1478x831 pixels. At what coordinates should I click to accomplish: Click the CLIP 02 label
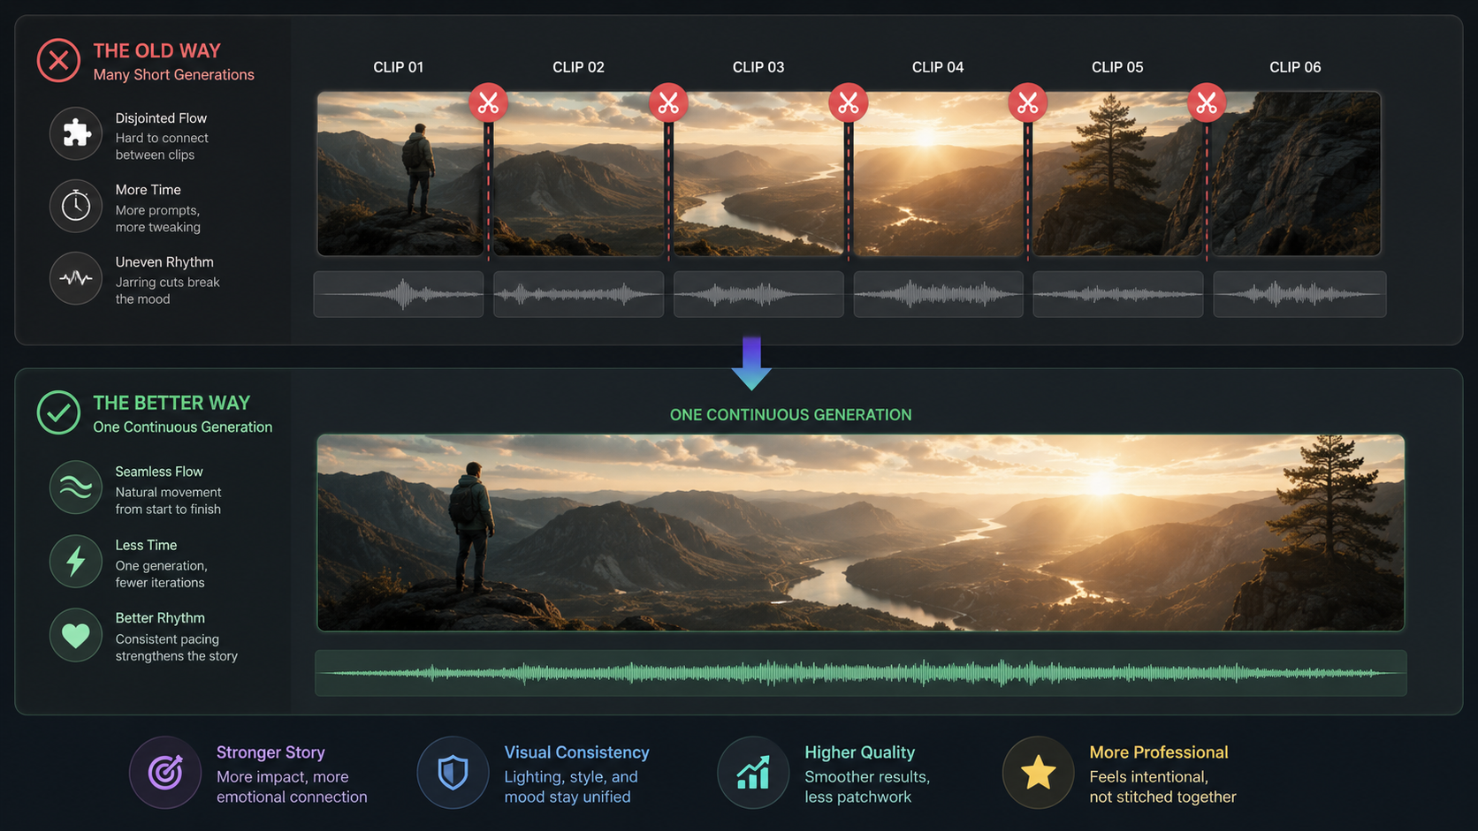tap(578, 67)
